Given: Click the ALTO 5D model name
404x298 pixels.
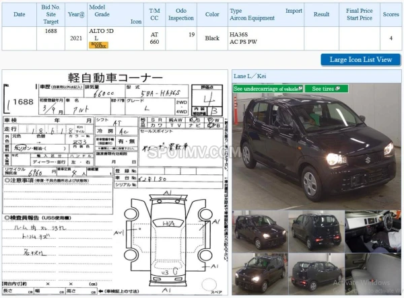Looking at the screenshot, I should [101, 31].
